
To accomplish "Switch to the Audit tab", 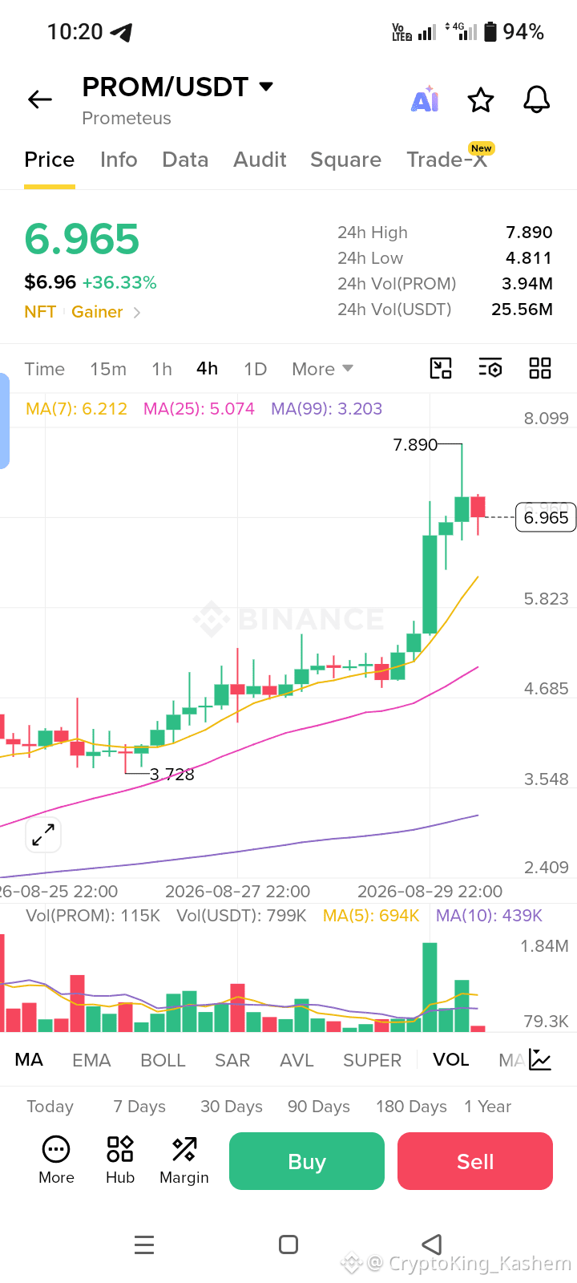I will (x=260, y=160).
